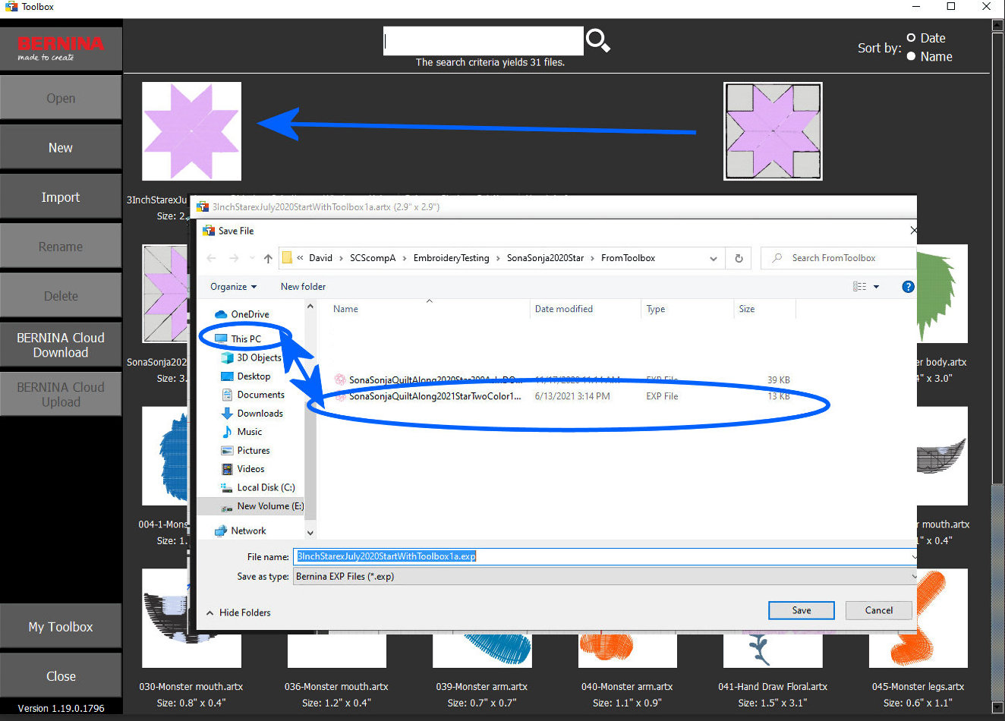Click the Delete button in sidebar

click(61, 295)
